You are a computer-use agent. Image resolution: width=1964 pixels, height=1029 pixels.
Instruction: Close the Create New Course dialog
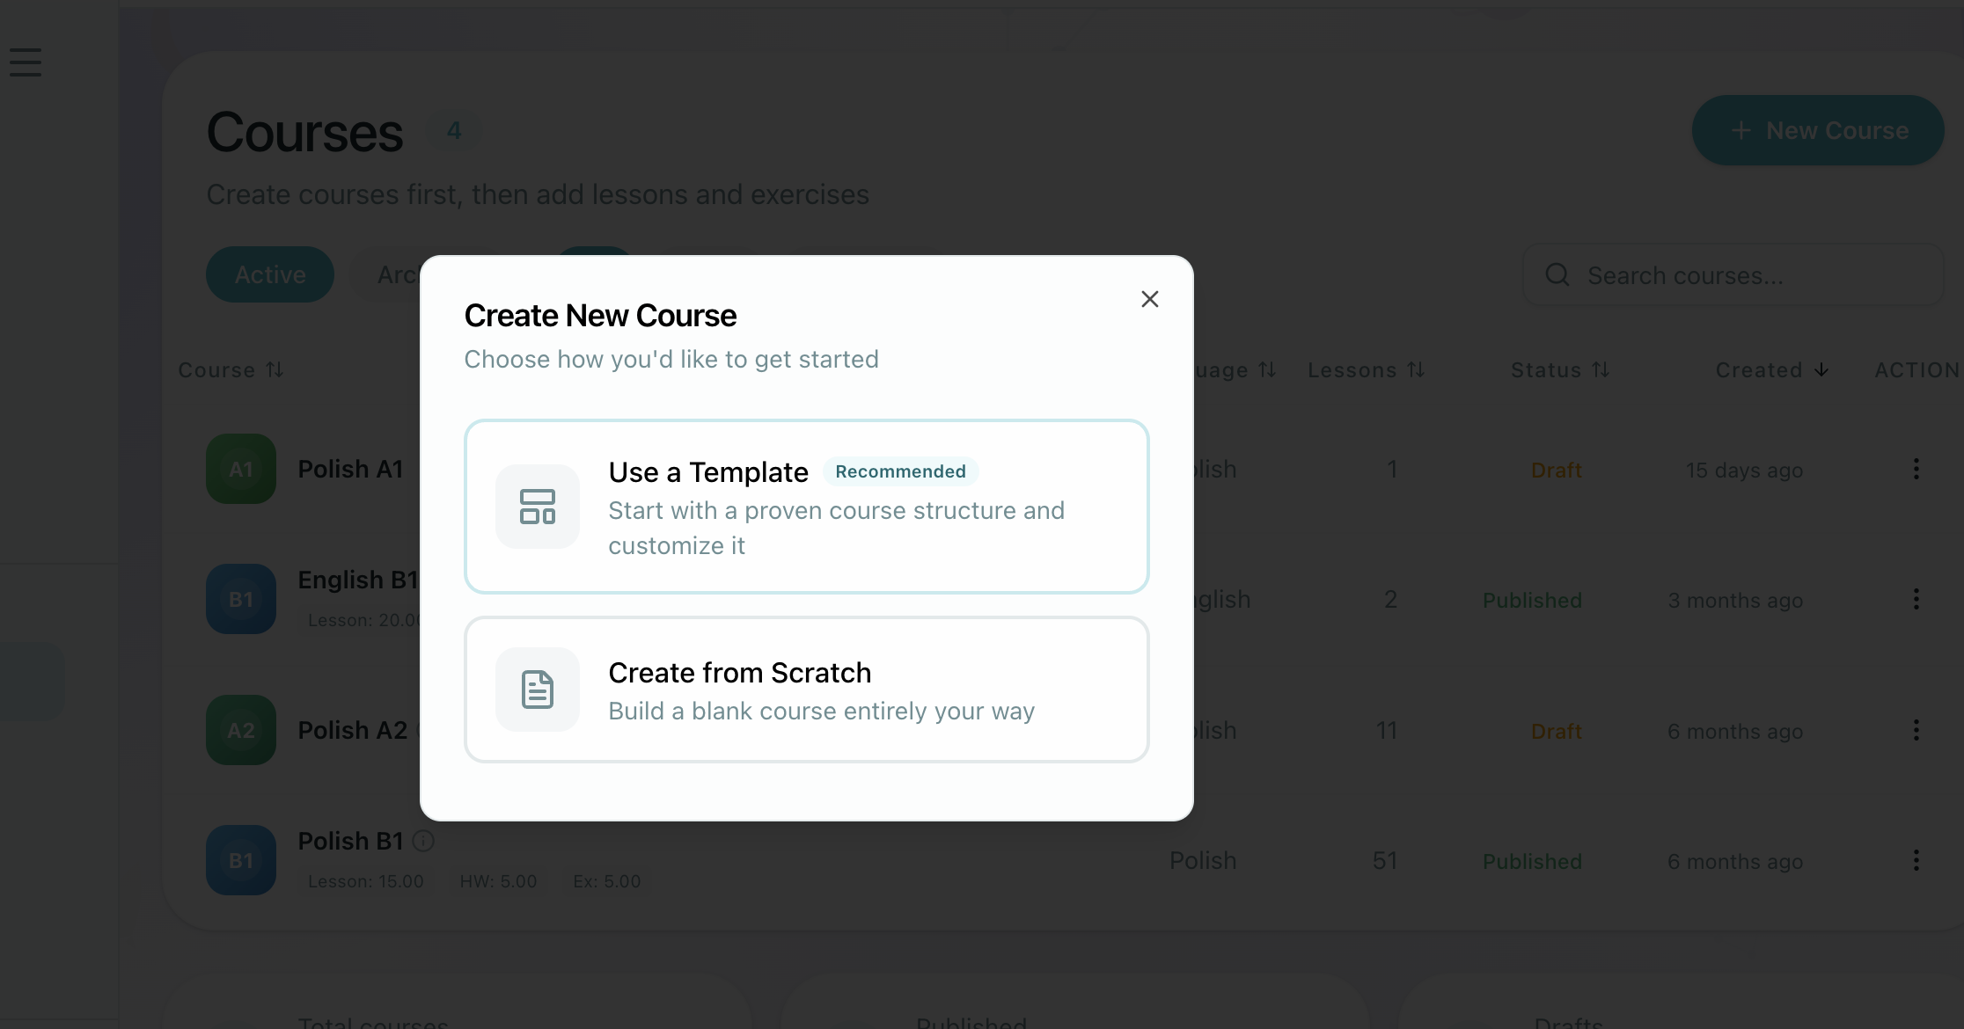[1149, 299]
